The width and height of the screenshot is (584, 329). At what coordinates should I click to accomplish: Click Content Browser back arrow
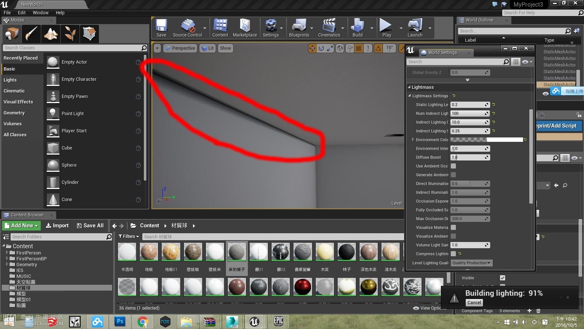pyautogui.click(x=115, y=226)
